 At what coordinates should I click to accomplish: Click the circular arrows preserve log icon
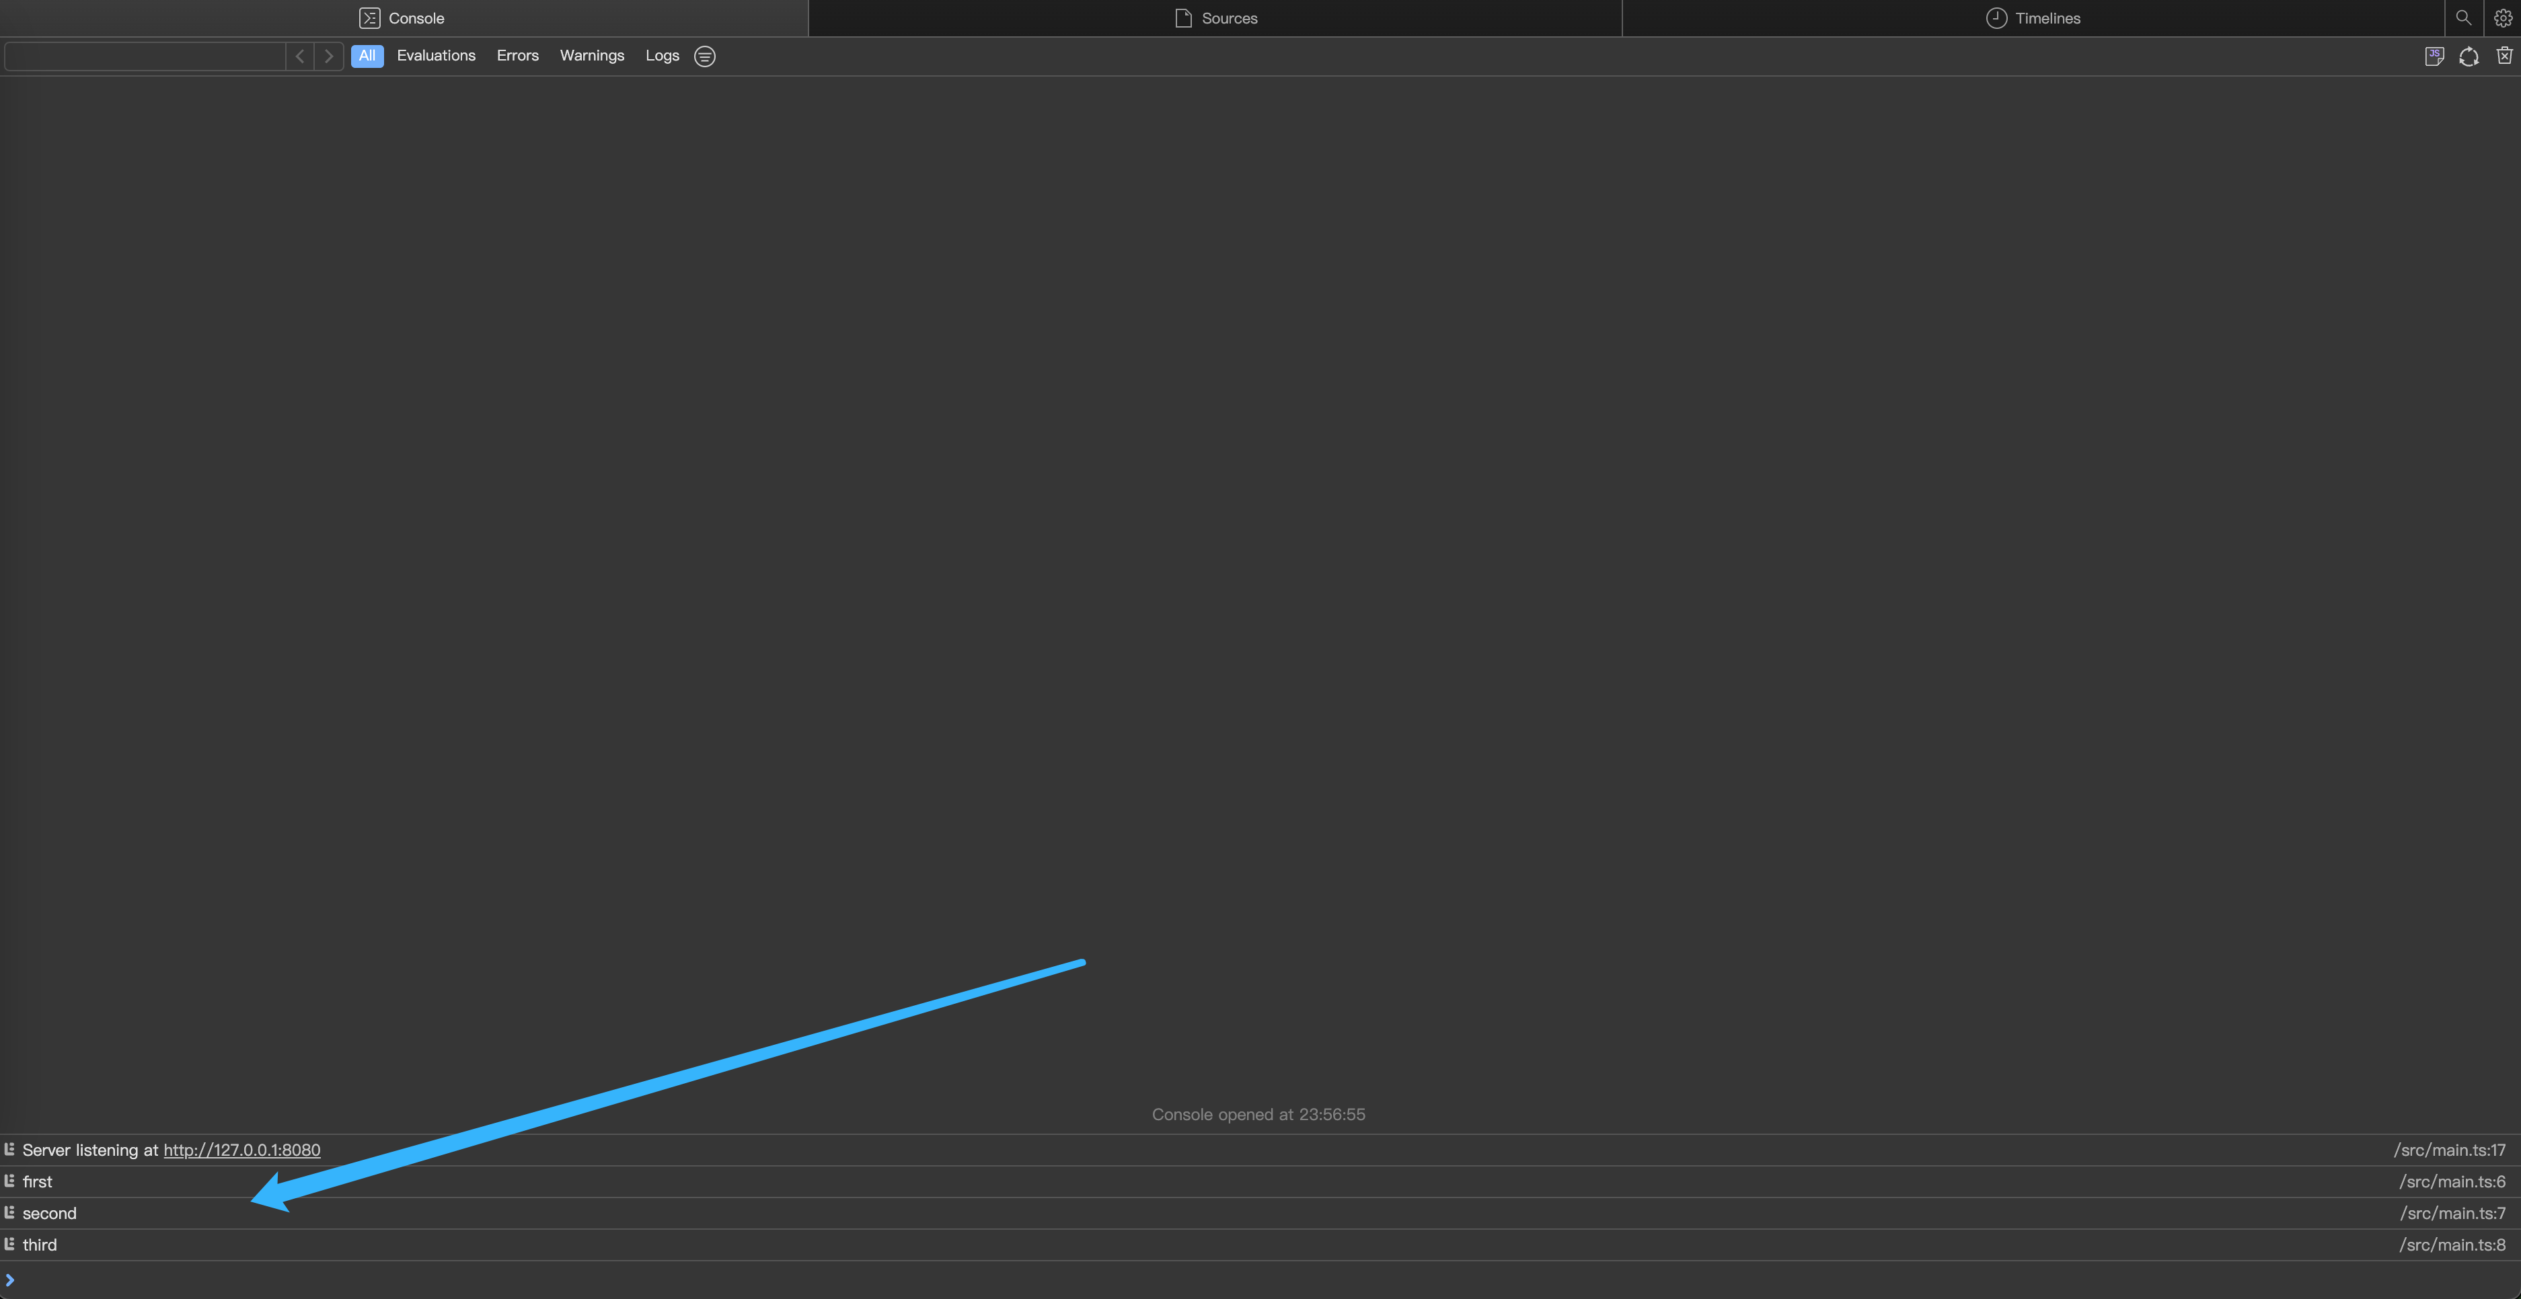click(x=2469, y=56)
